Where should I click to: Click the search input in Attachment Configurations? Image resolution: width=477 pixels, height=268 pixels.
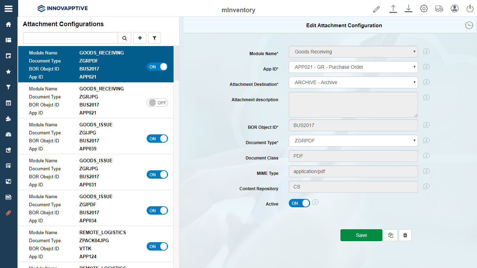(70, 38)
